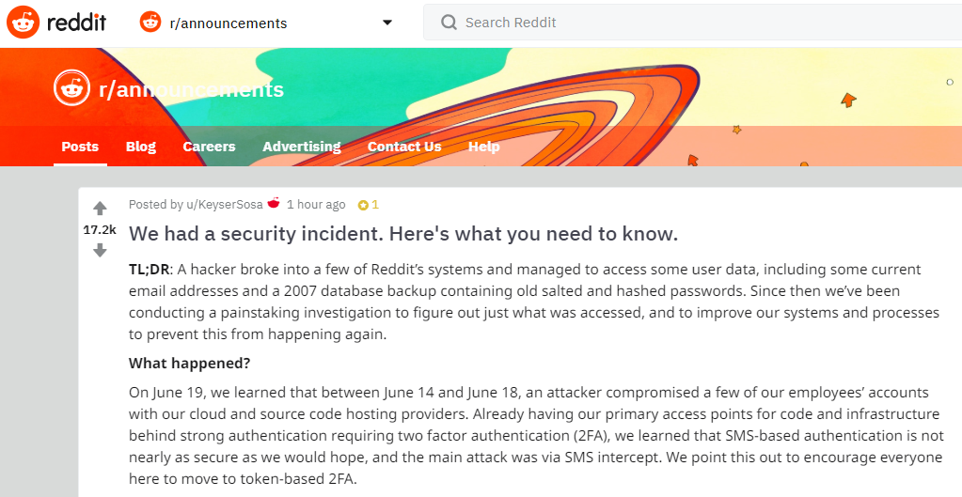Open the Advertising tab
This screenshot has width=962, height=497.
[302, 147]
